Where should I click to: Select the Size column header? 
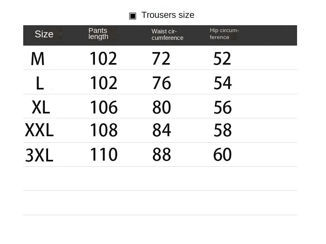(x=44, y=34)
